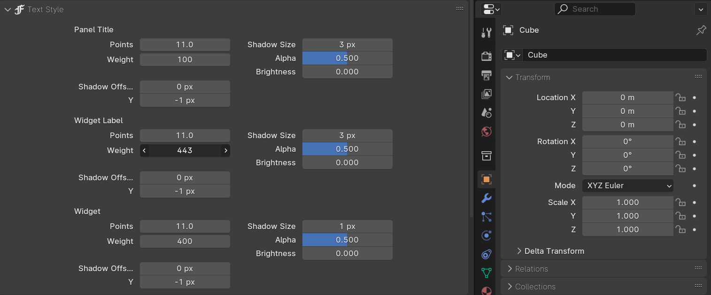Expand the Relations panel

[510, 269]
